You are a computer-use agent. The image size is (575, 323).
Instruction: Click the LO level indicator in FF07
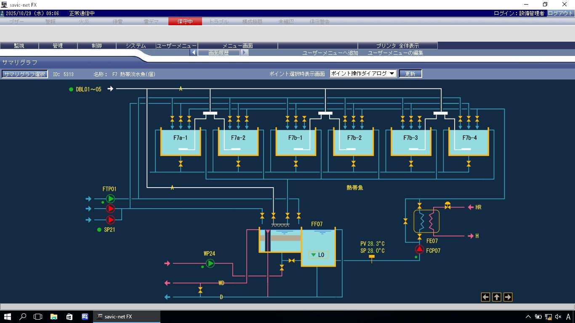coord(318,255)
